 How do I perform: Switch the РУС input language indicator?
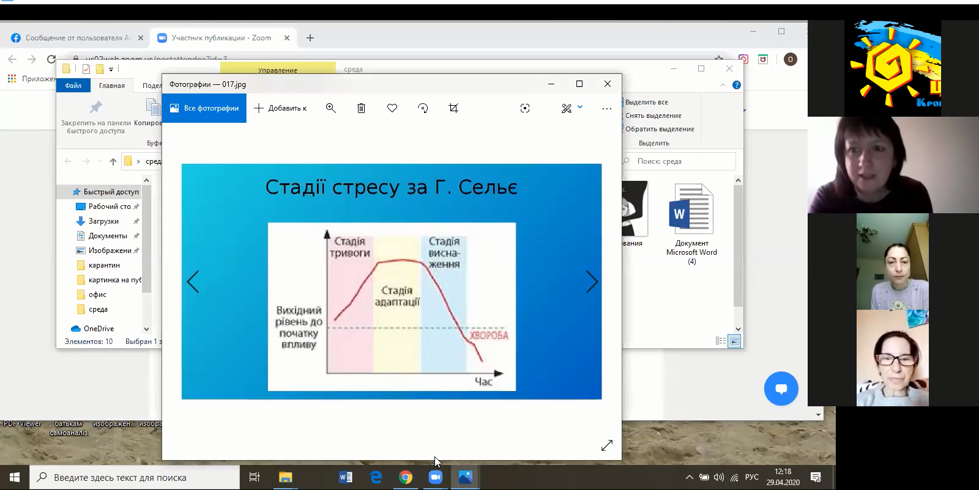point(752,477)
